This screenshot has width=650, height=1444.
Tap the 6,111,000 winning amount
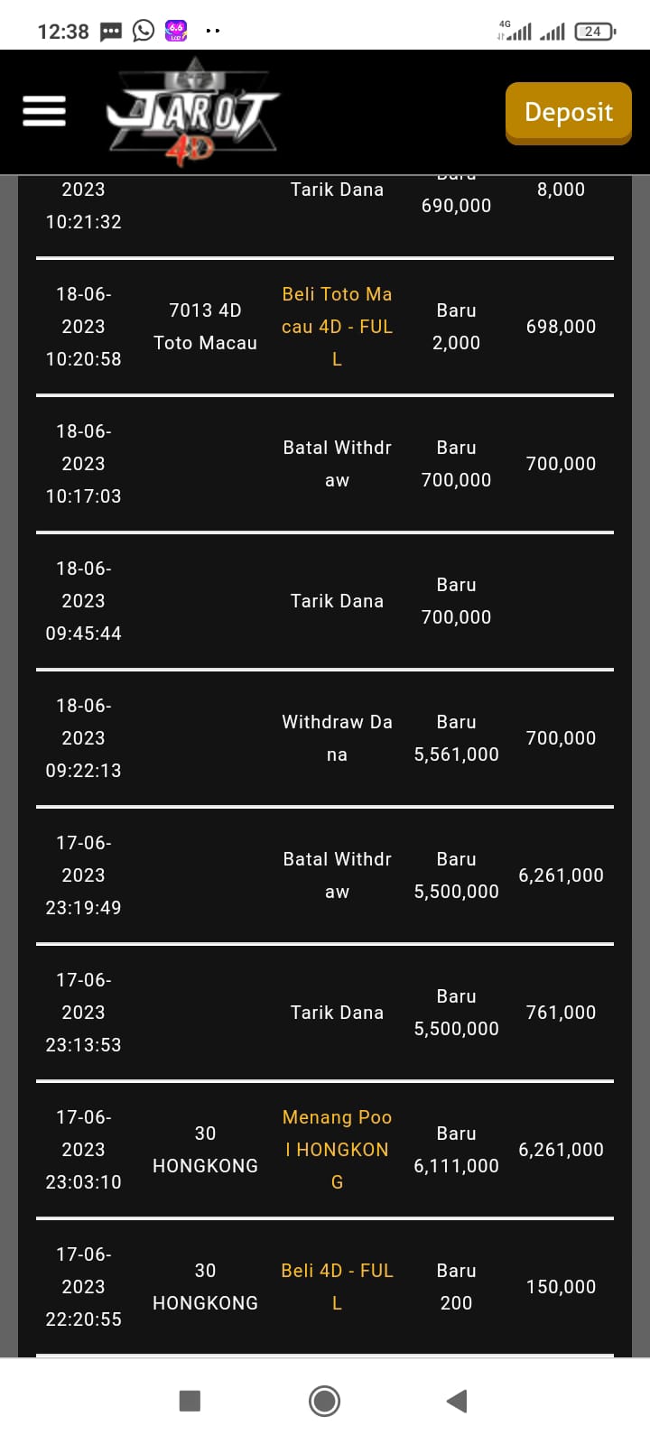point(456,1165)
